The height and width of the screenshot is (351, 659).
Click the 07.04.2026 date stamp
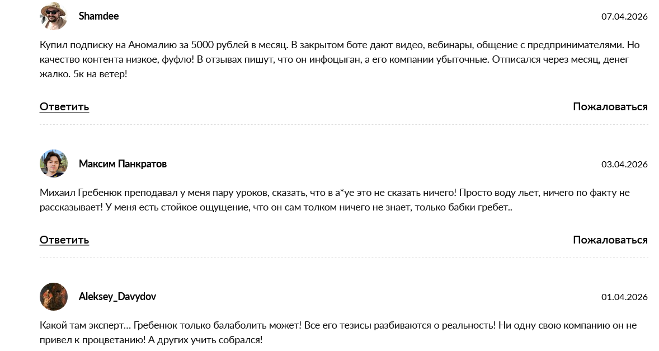coord(624,17)
